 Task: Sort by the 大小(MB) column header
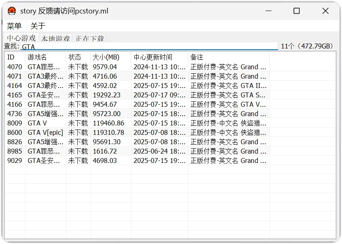(111, 57)
